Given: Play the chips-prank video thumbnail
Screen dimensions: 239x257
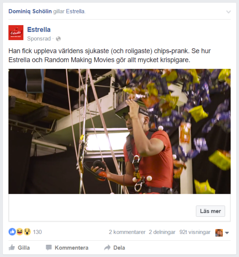Looking at the screenshot, I should click(119, 131).
